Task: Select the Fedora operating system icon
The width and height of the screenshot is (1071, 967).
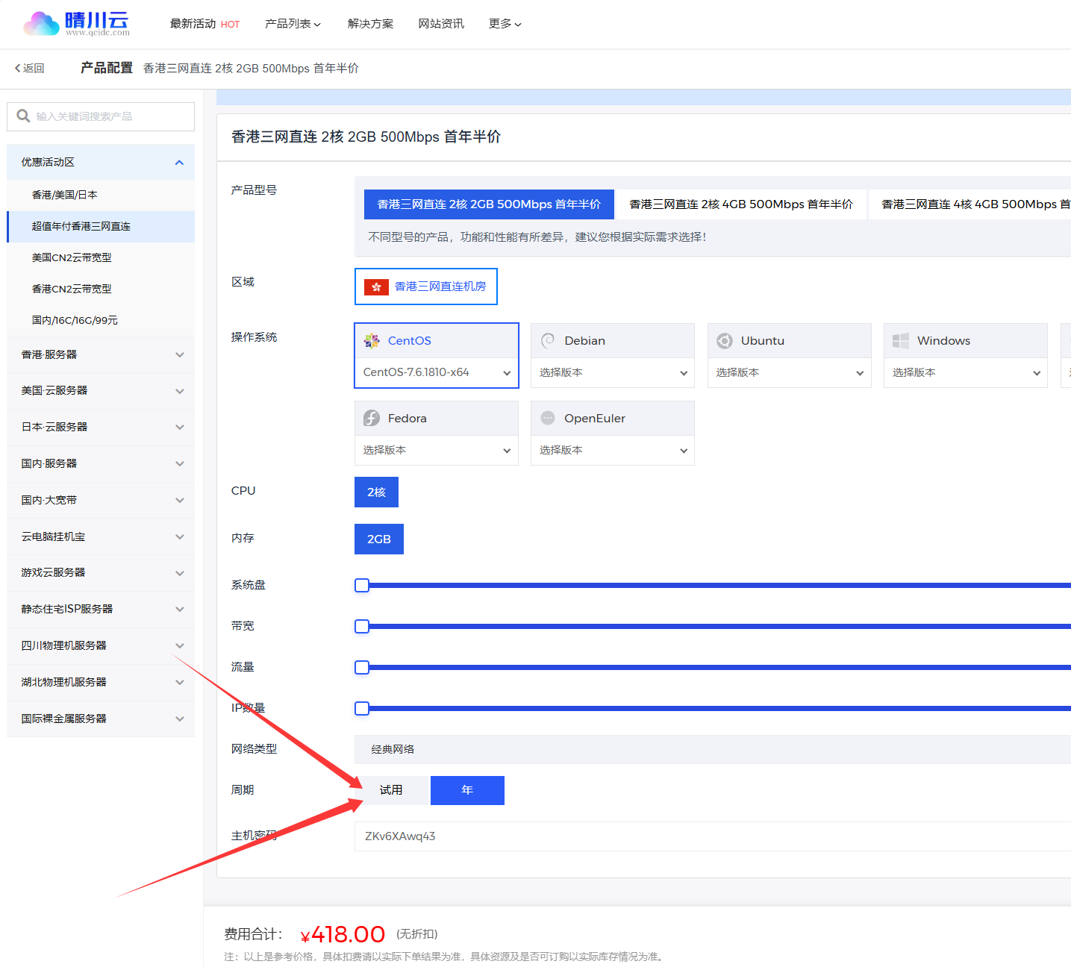Action: (x=372, y=418)
